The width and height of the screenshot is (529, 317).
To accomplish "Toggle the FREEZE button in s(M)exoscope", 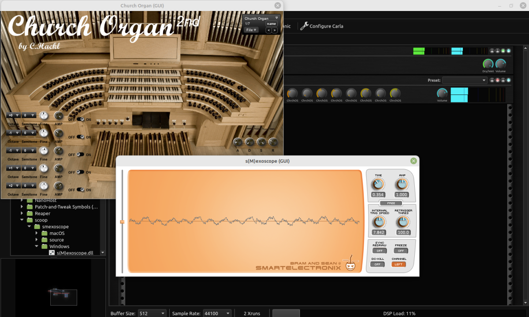I will pyautogui.click(x=401, y=251).
